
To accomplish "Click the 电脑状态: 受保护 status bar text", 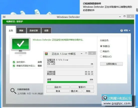I will pyautogui.click(x=15, y=21).
